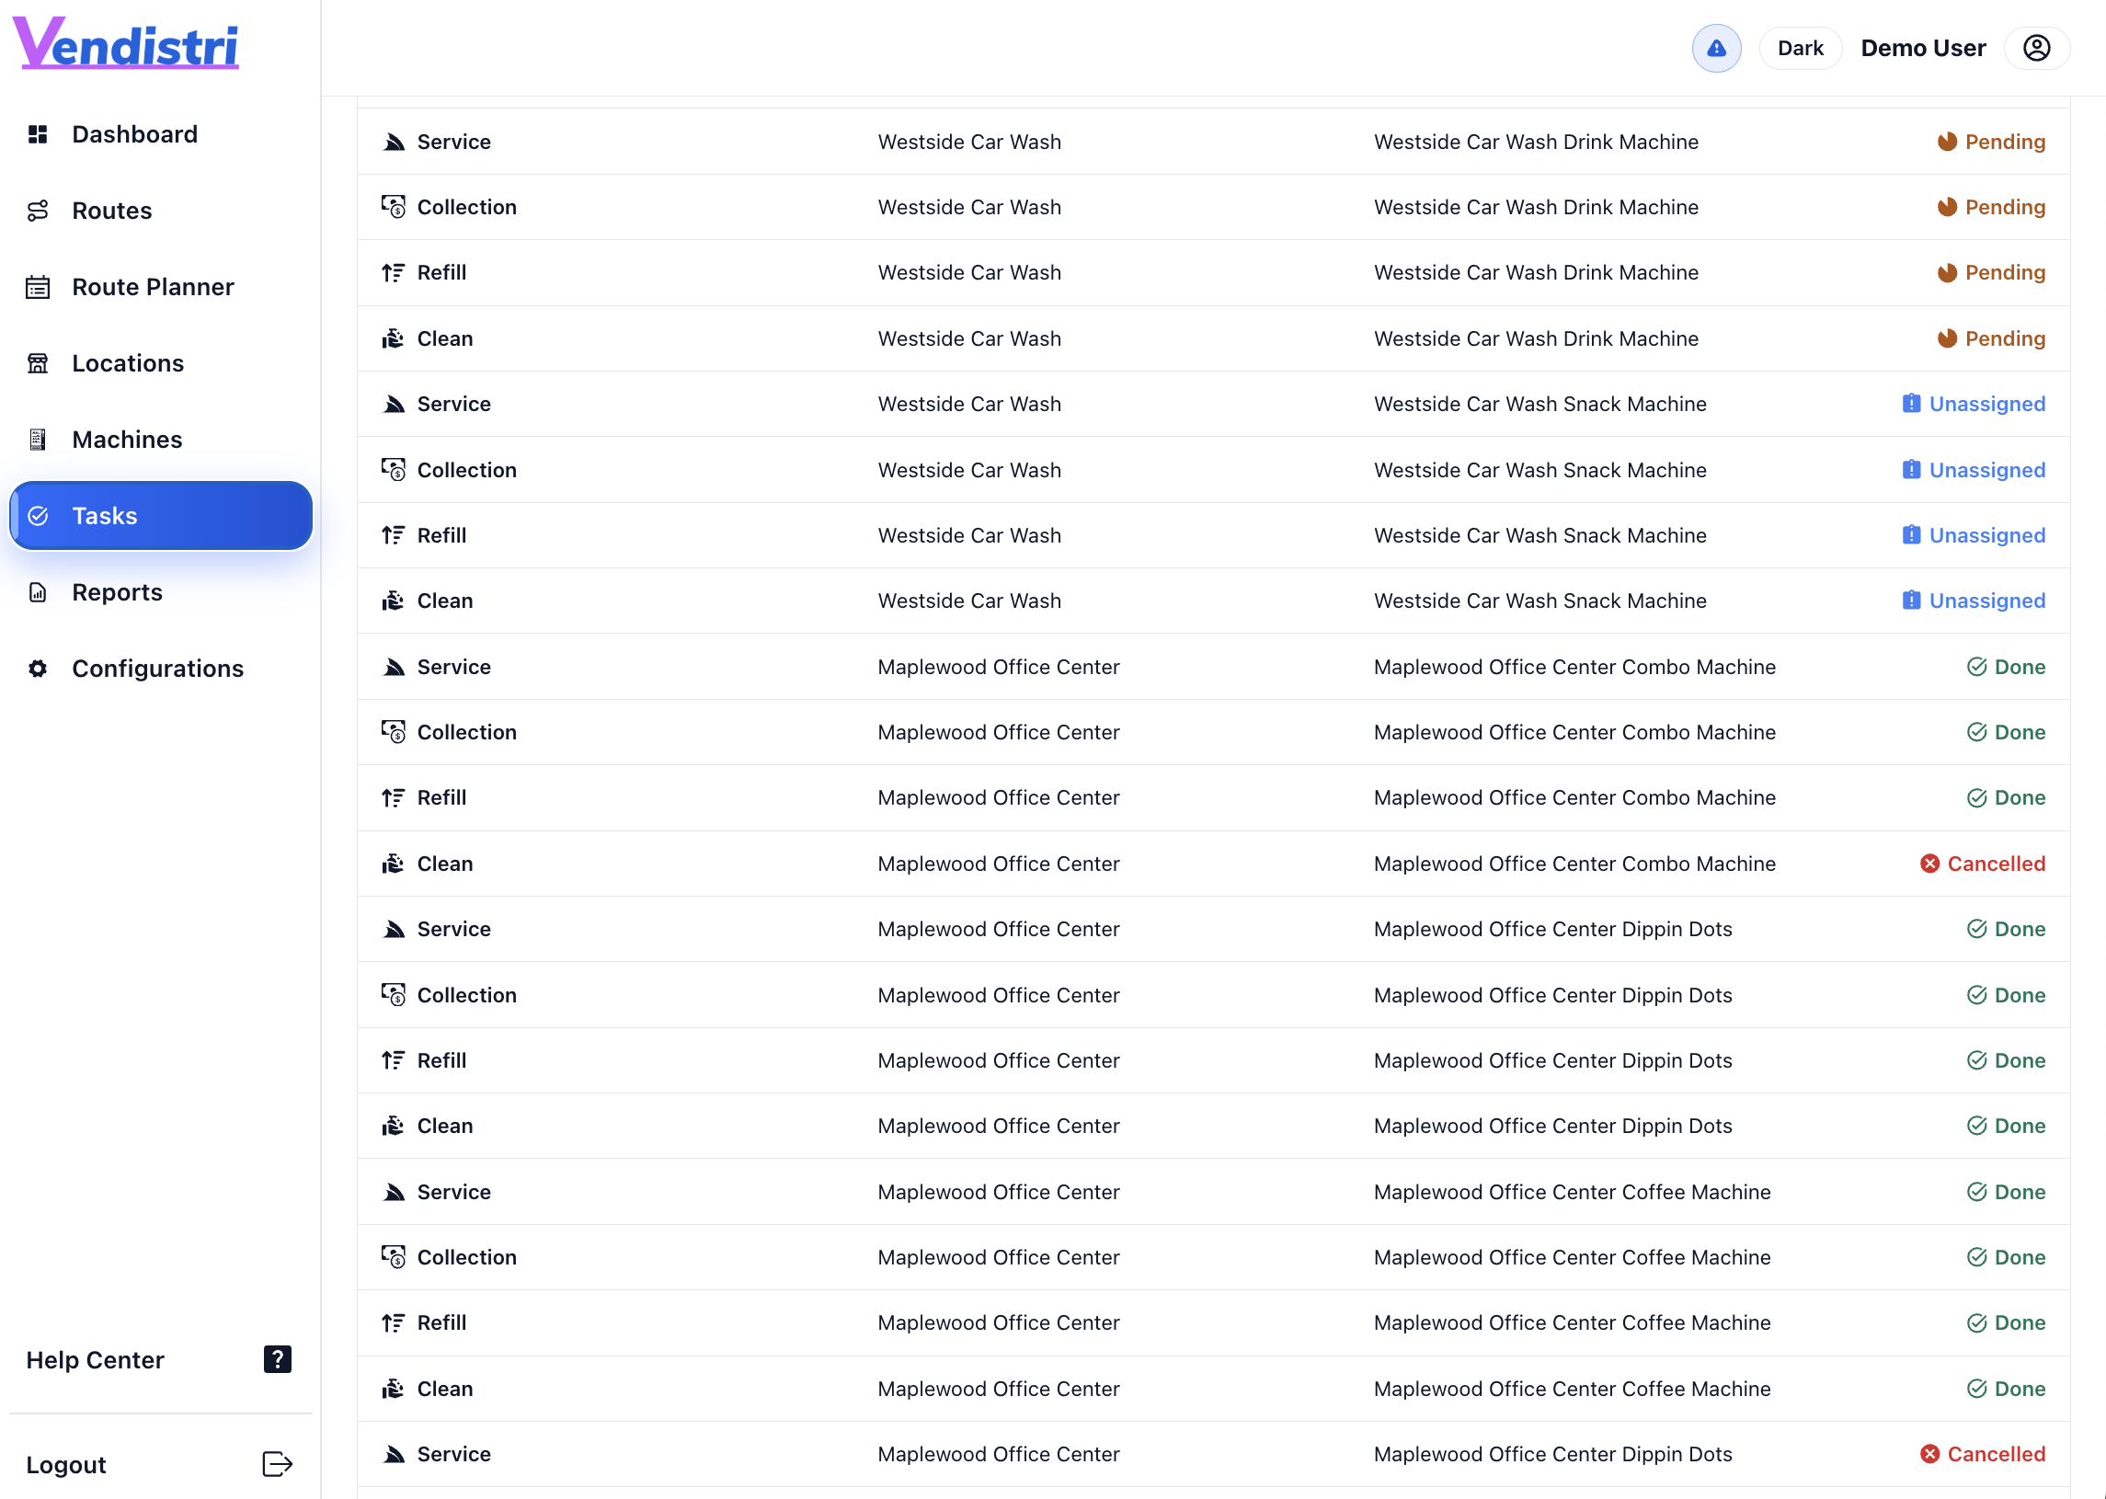2106x1499 pixels.
Task: Click Pending status on Drink Machine Collection row
Action: pos(1991,207)
